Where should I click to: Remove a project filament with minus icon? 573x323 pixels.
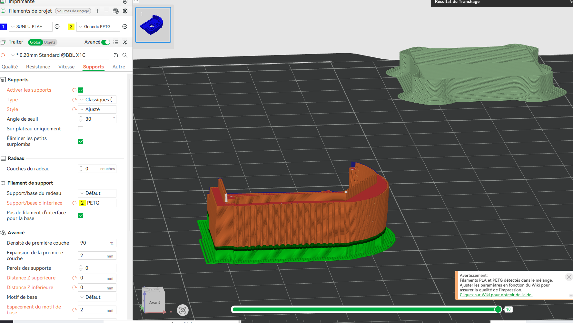(106, 11)
